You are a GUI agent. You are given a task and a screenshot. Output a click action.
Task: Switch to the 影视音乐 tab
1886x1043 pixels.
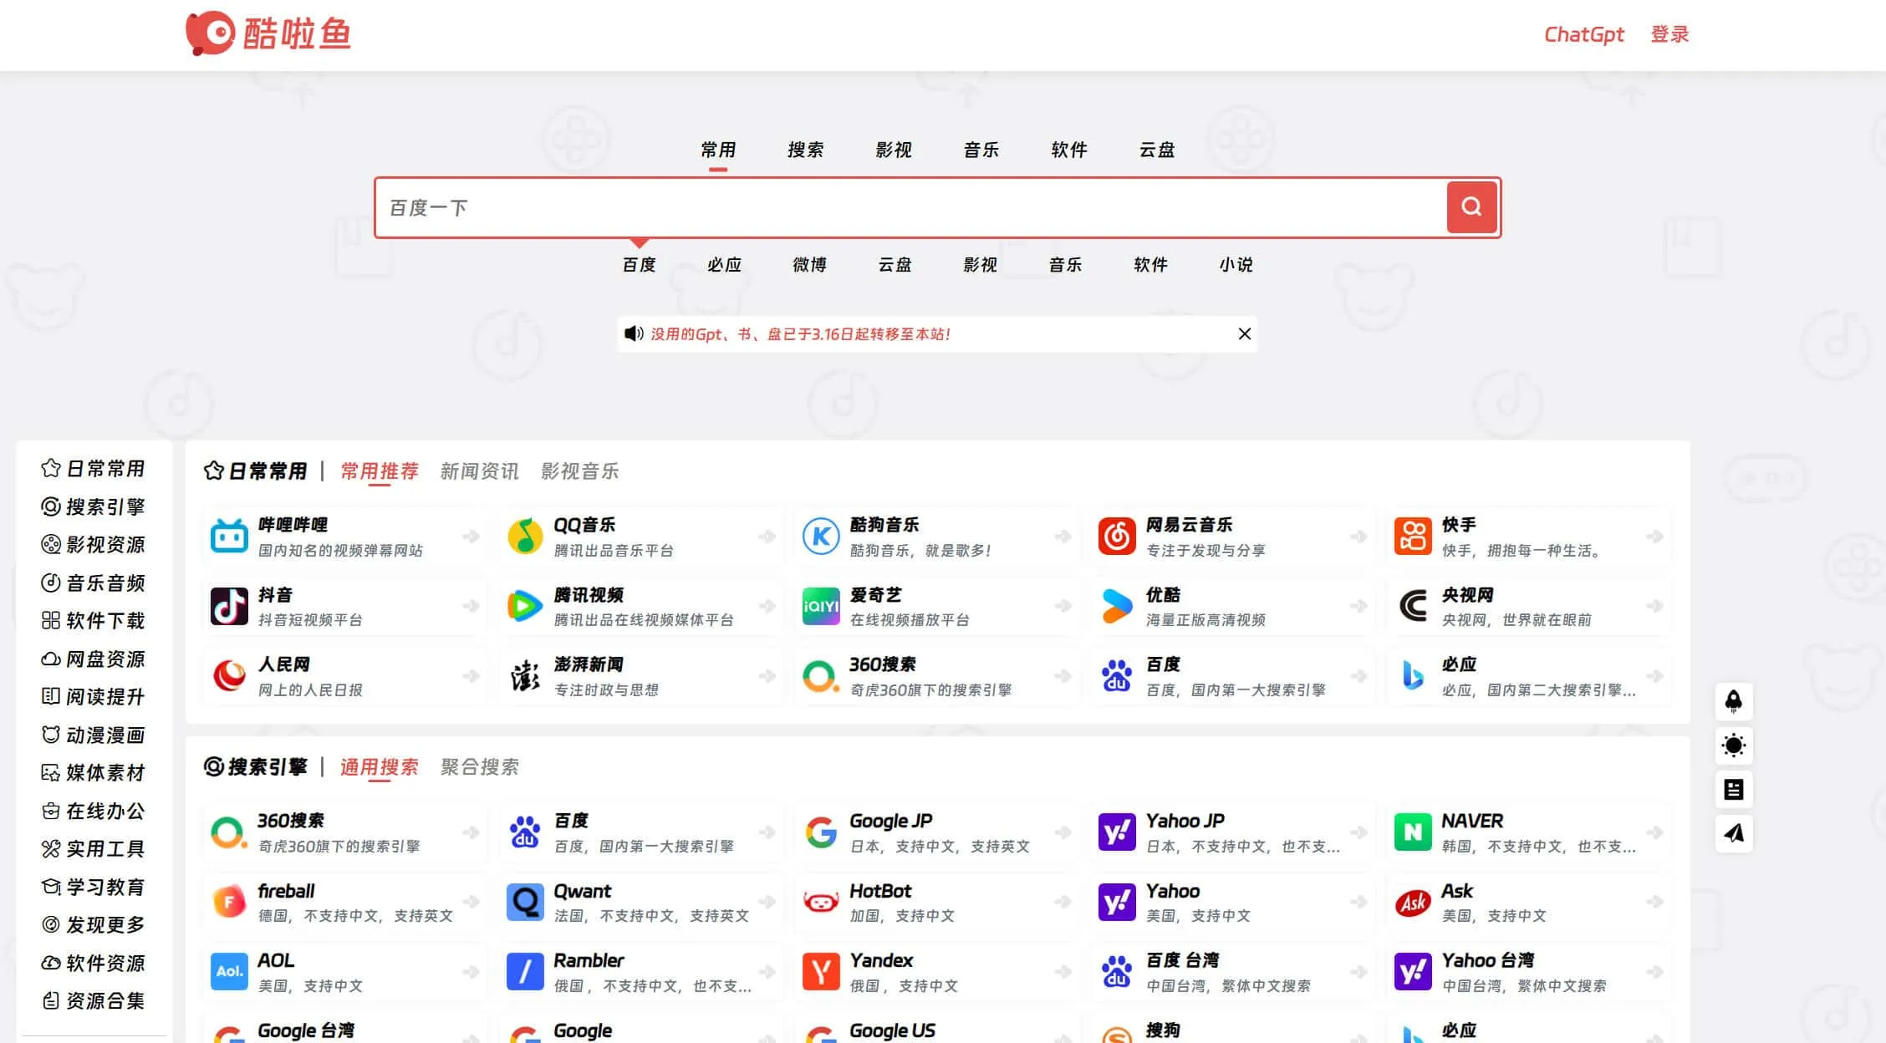pos(579,471)
